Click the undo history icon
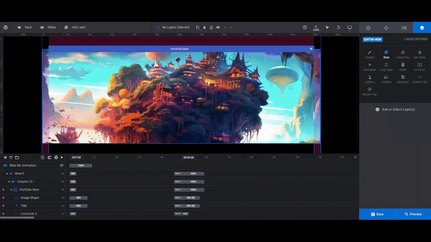 click(338, 28)
